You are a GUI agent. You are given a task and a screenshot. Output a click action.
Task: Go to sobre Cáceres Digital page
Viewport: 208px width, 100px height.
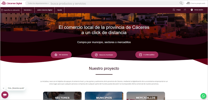(x=45, y=10)
